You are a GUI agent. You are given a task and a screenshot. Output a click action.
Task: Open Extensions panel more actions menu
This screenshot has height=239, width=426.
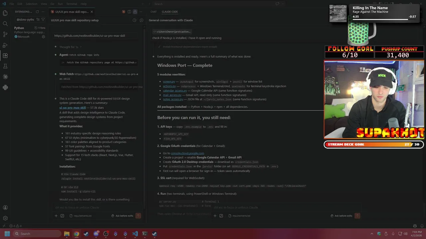[43, 12]
